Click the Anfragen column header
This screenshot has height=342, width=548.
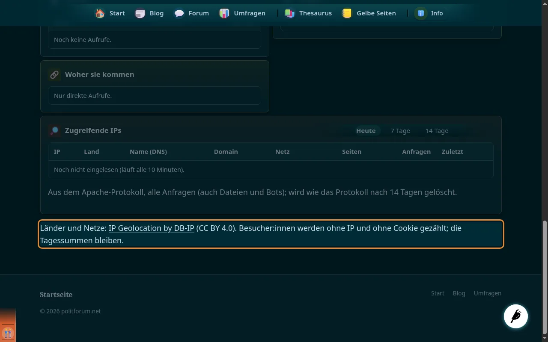pyautogui.click(x=417, y=152)
